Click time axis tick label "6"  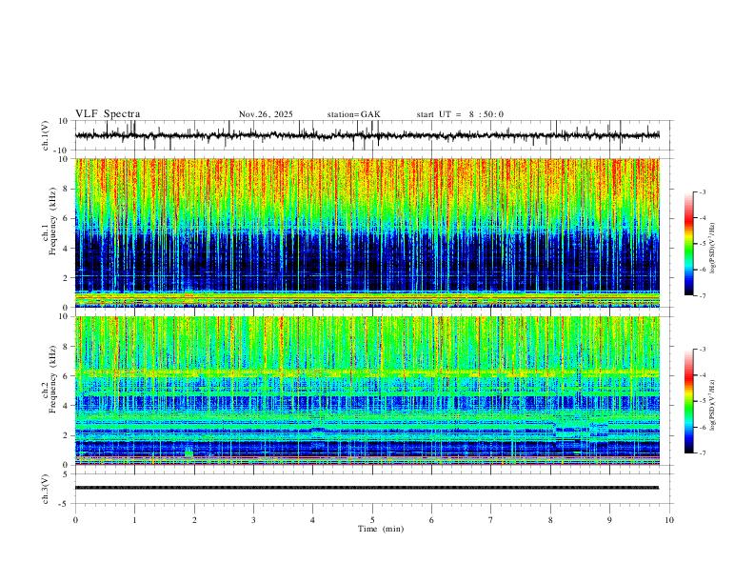coord(432,520)
